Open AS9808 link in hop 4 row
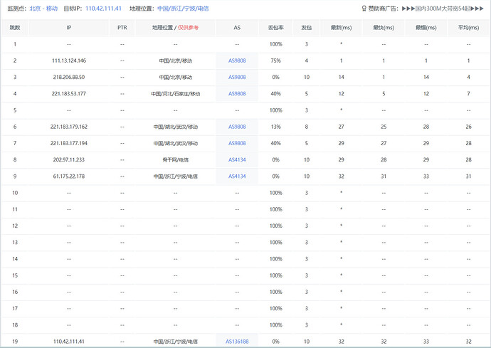Viewport: 491px width, 348px height. (x=237, y=94)
